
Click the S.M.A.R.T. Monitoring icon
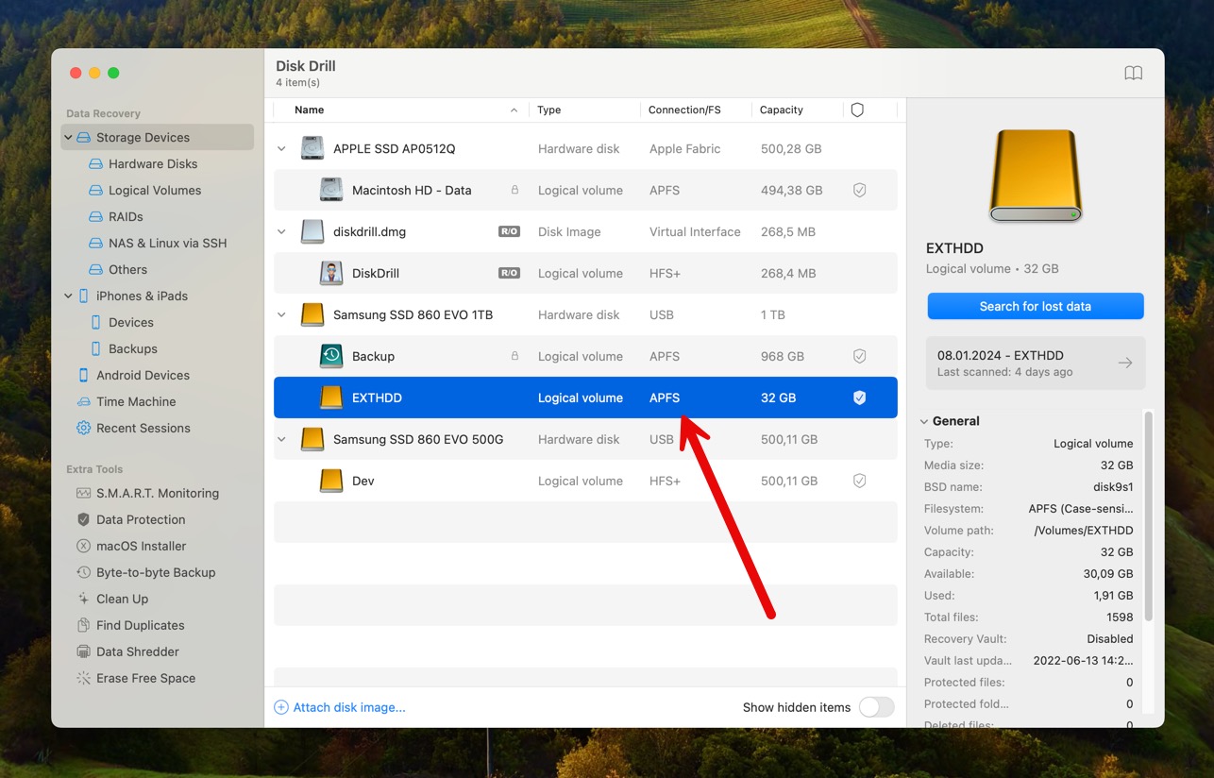[84, 494]
